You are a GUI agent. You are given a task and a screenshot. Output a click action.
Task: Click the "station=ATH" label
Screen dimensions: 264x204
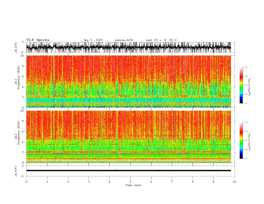tap(124, 40)
